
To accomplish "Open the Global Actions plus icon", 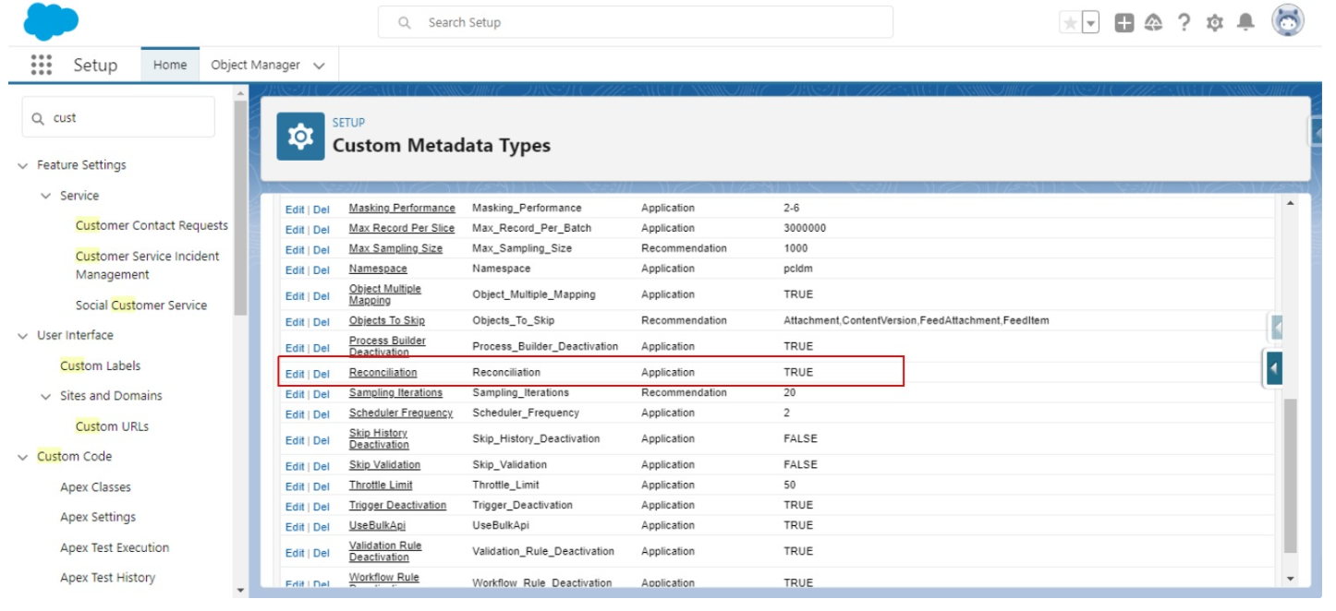I will click(1123, 23).
